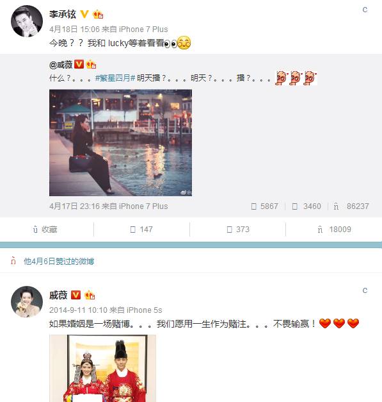The width and height of the screenshot is (382, 402).
Task: Enlarge the wedding costume photo
Action: point(102,368)
